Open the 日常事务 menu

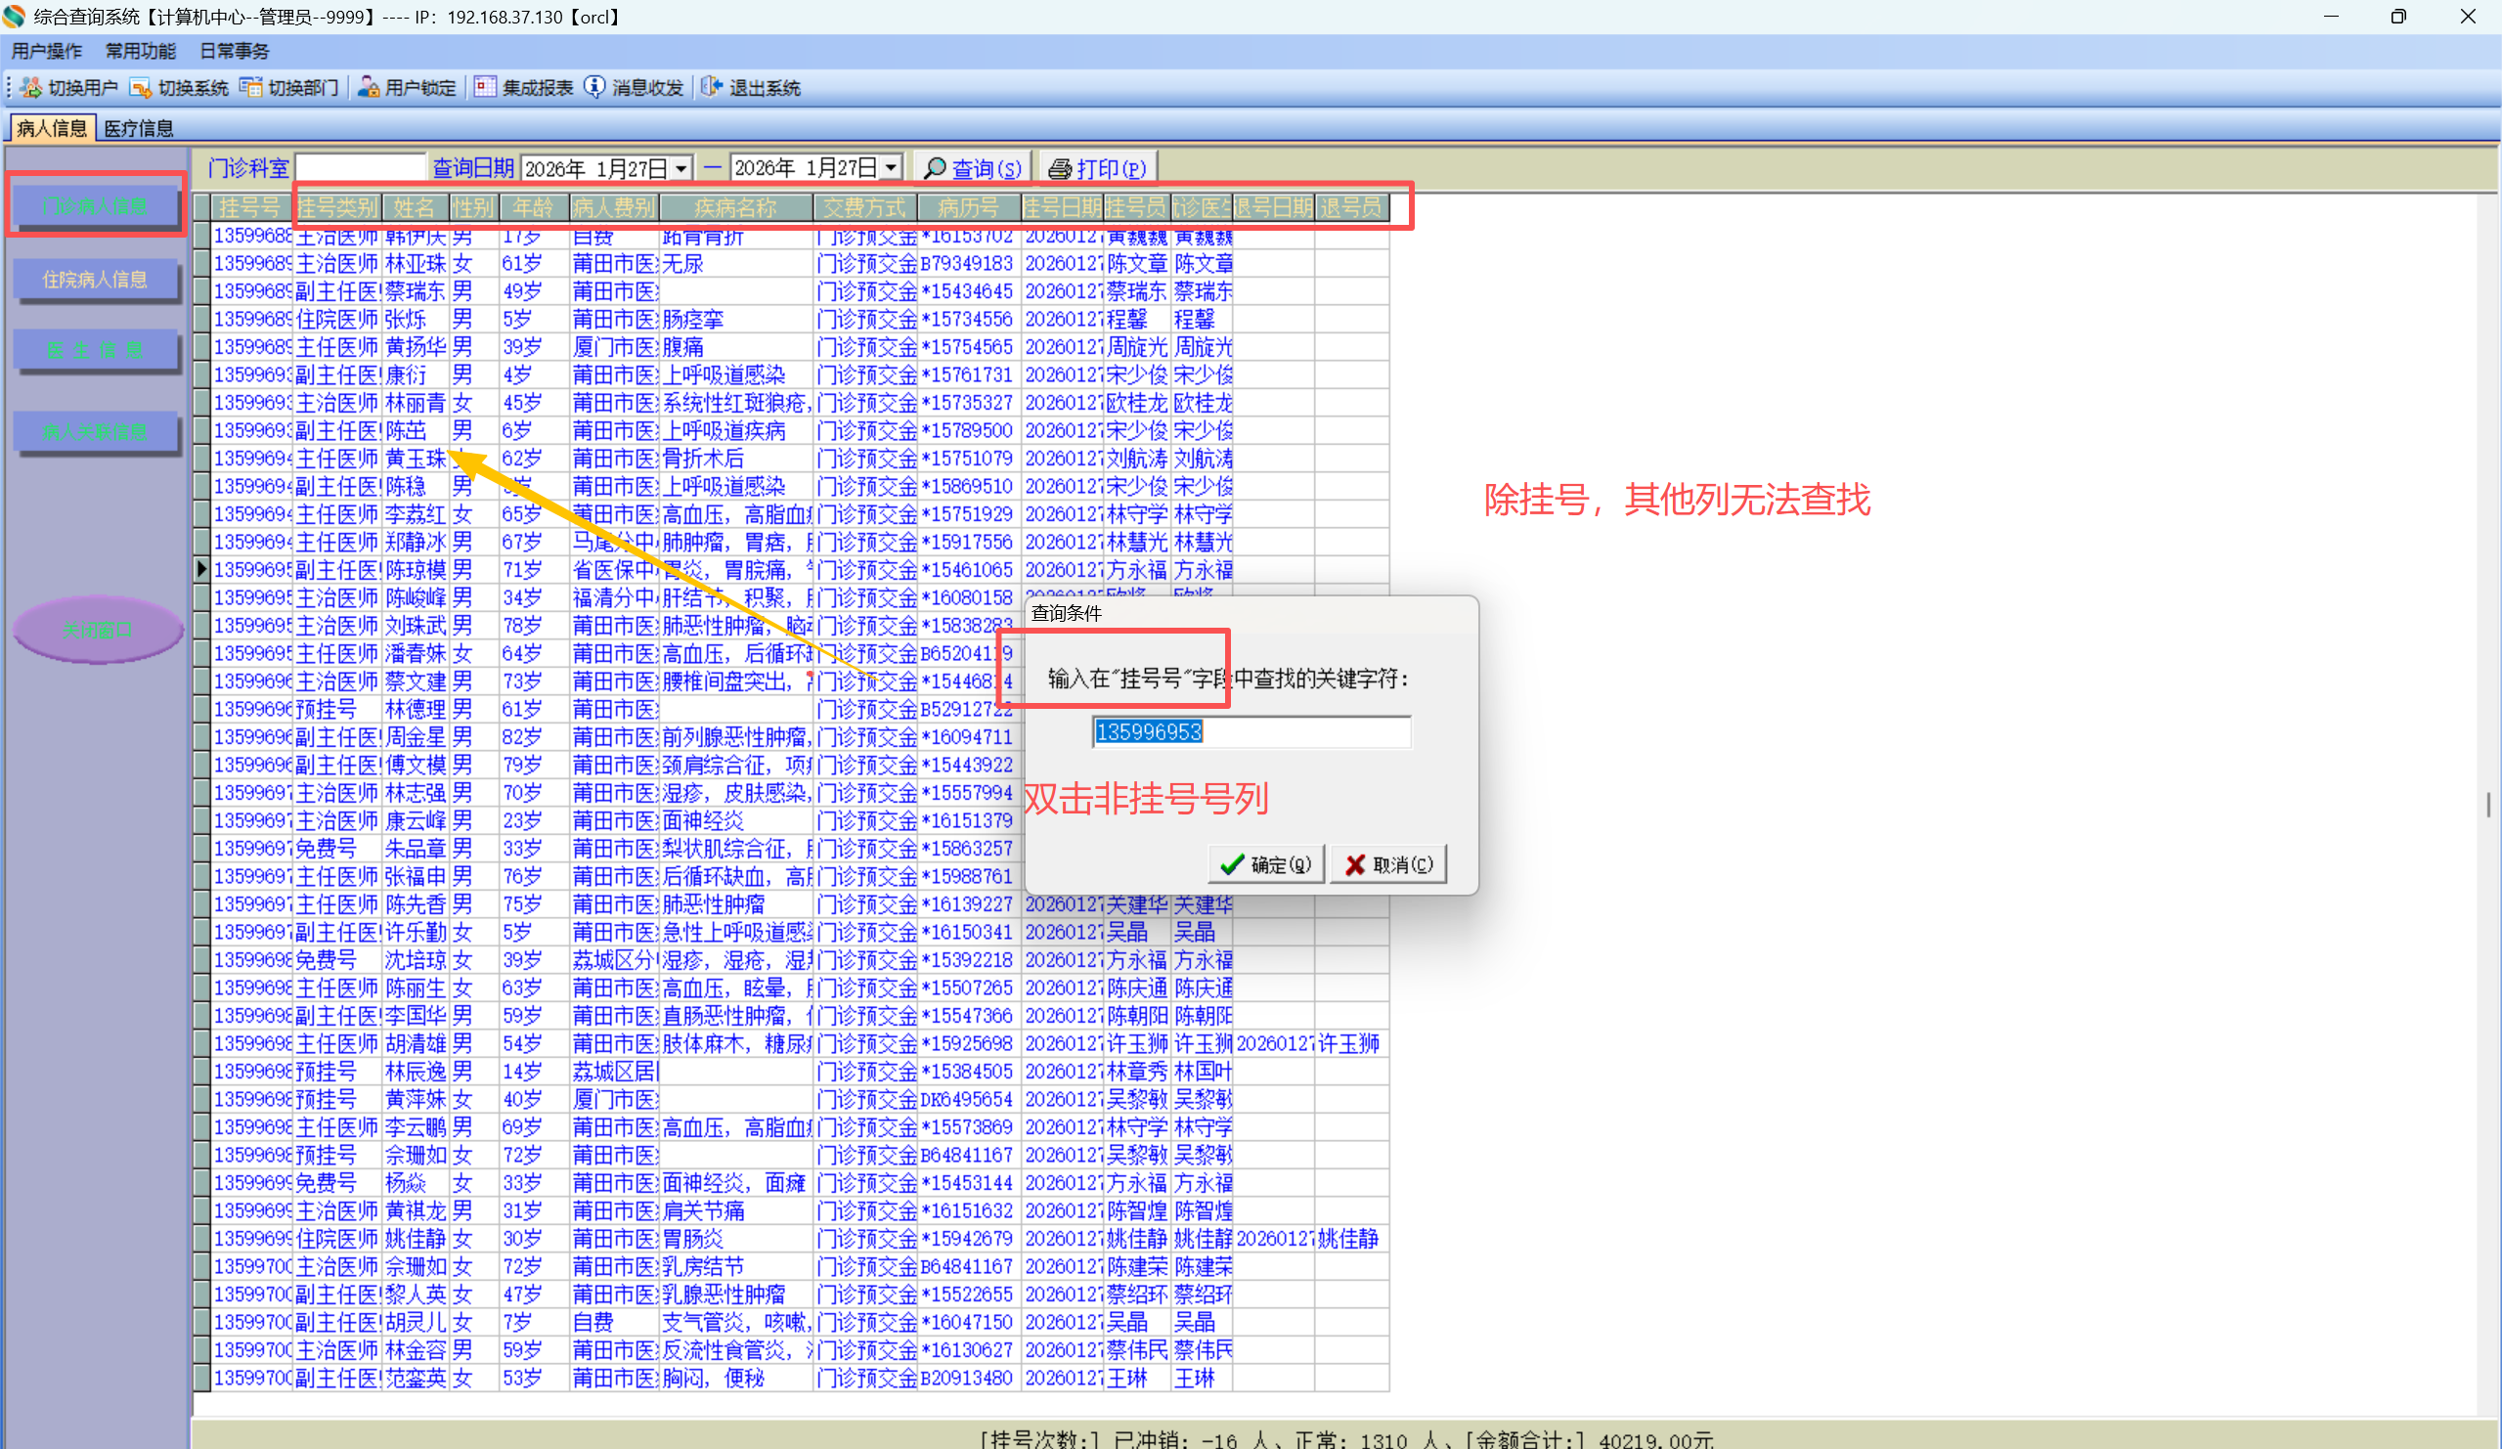[235, 51]
